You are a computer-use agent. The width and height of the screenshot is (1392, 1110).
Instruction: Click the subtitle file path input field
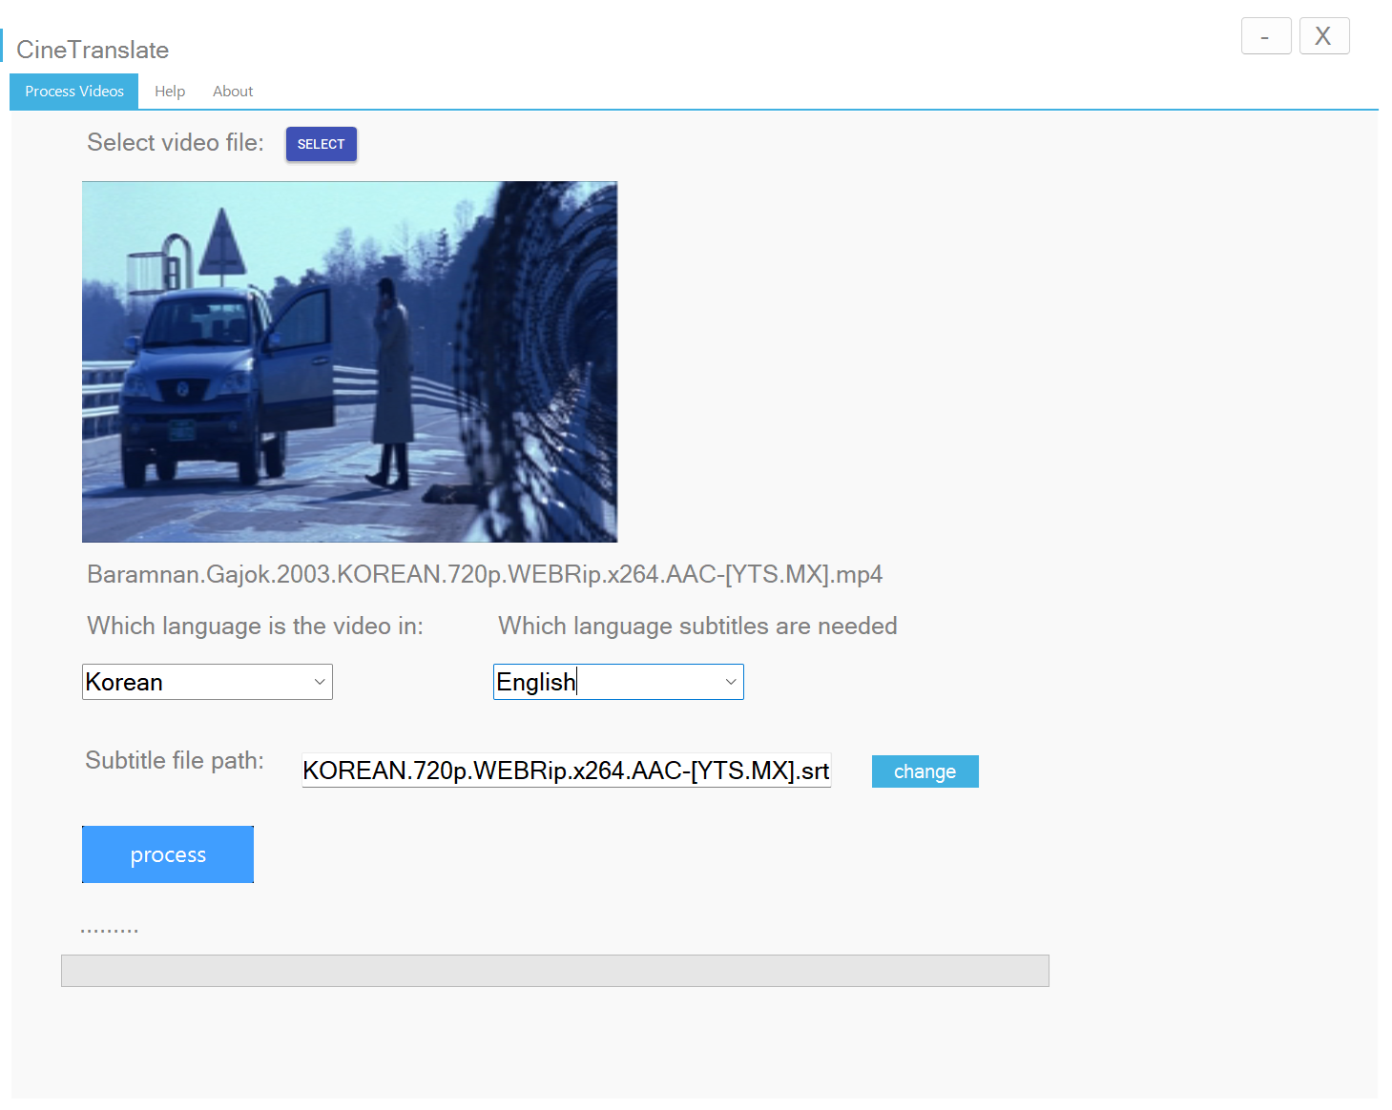566,771
